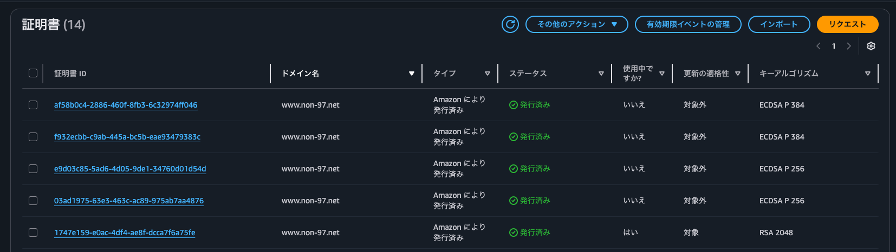
Task: Go to previous page chevron
Action: pos(819,46)
